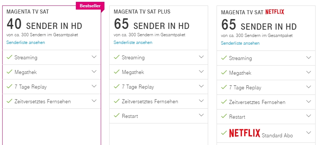Click green checkmark beside Restart in SAT Plus

[117, 115]
